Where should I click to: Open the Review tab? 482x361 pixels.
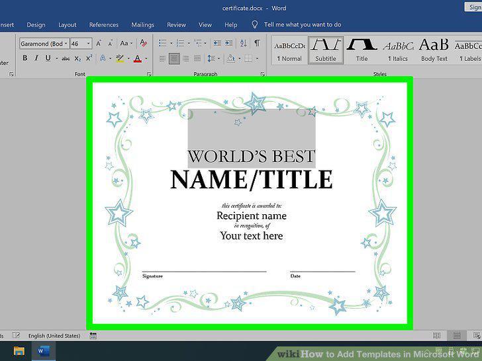point(176,24)
